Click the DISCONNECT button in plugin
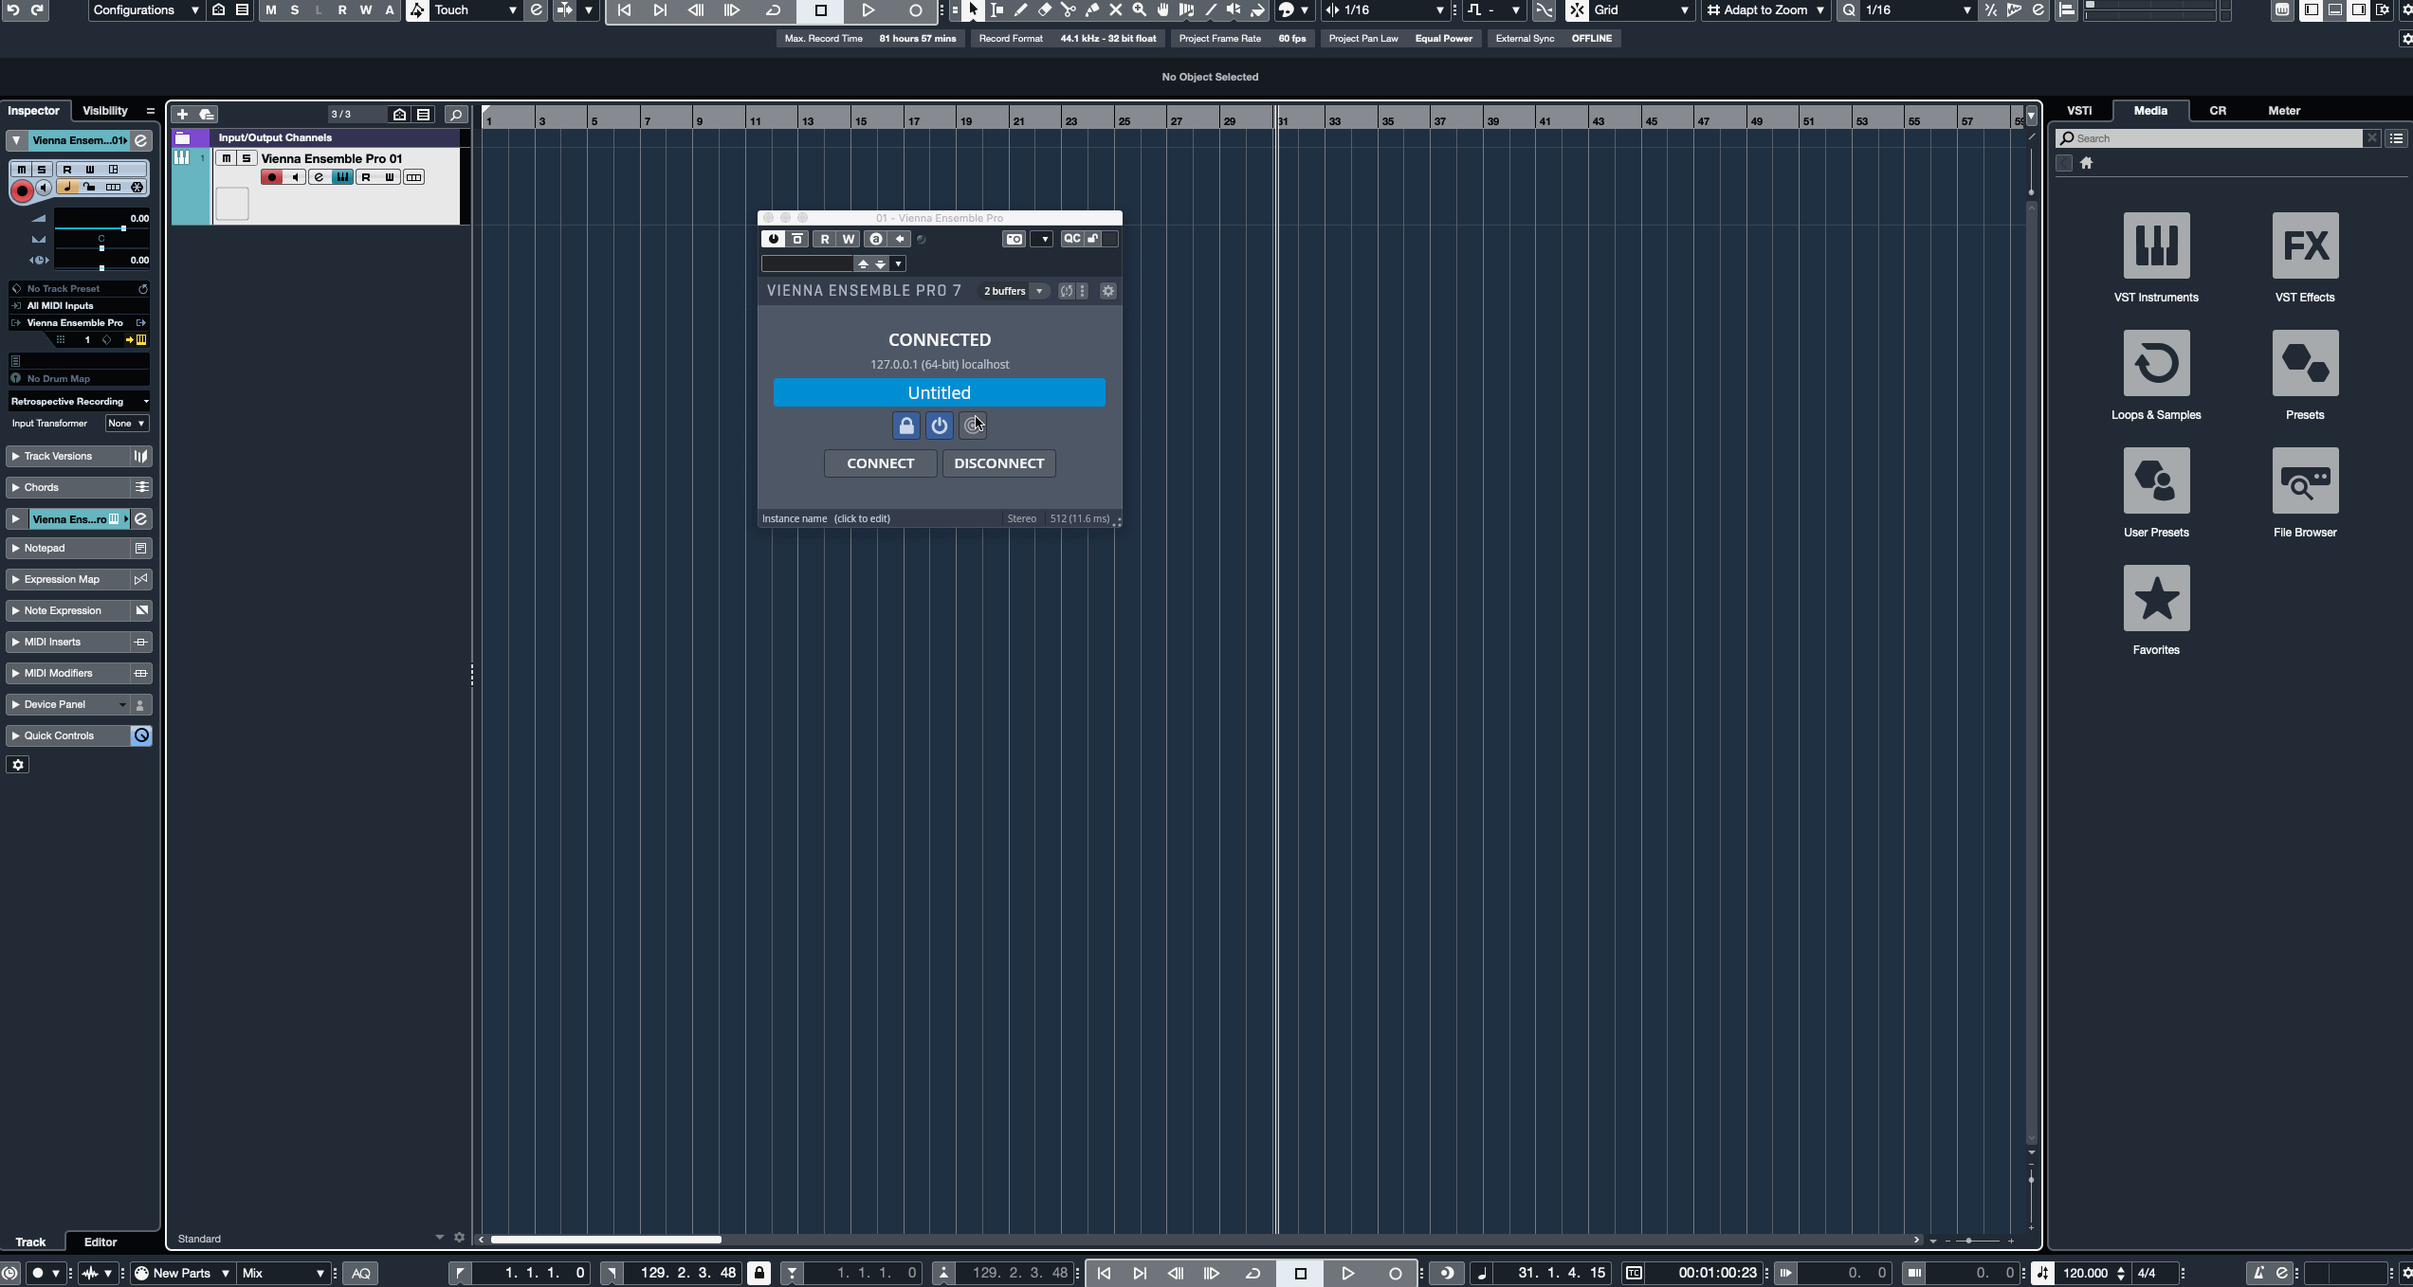 click(998, 463)
